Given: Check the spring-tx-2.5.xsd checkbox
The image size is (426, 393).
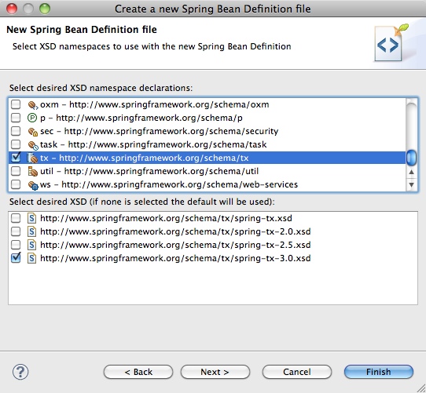Looking at the screenshot, I should click(x=16, y=245).
